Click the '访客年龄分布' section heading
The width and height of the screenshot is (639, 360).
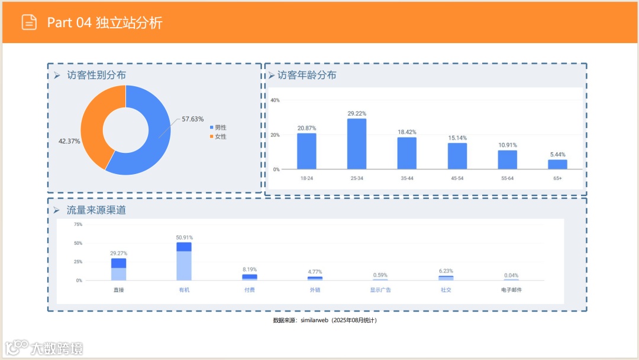click(307, 75)
